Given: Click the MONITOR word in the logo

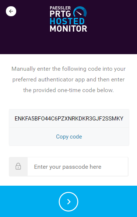Looking at the screenshot, I should pyautogui.click(x=68, y=29).
